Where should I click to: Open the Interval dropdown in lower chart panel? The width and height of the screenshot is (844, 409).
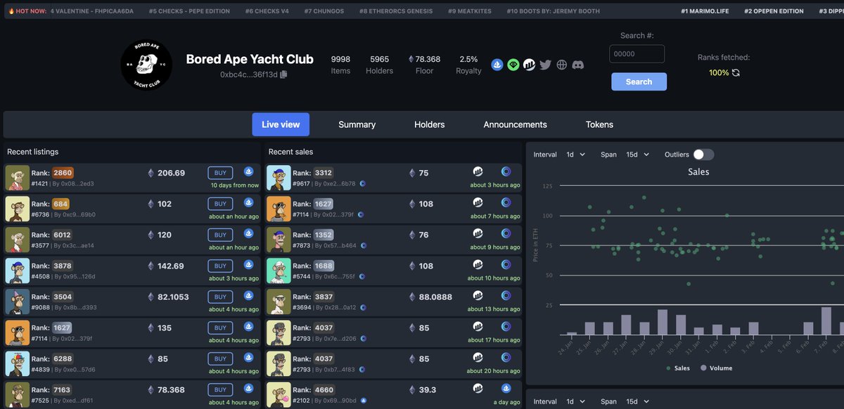pyautogui.click(x=575, y=401)
